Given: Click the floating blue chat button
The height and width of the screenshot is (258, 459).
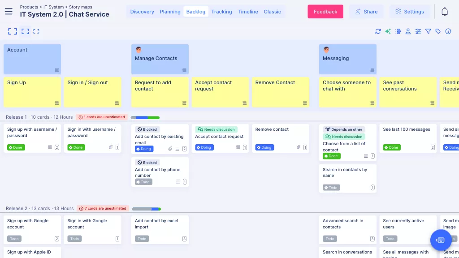Looking at the screenshot, I should tap(441, 240).
